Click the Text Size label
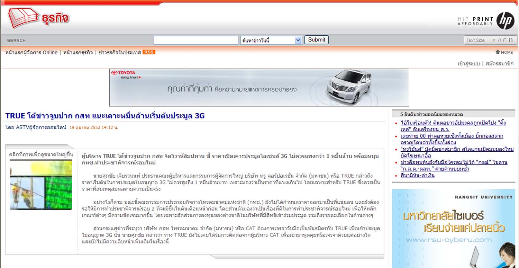The height and width of the screenshot is (268, 519). coord(475,41)
